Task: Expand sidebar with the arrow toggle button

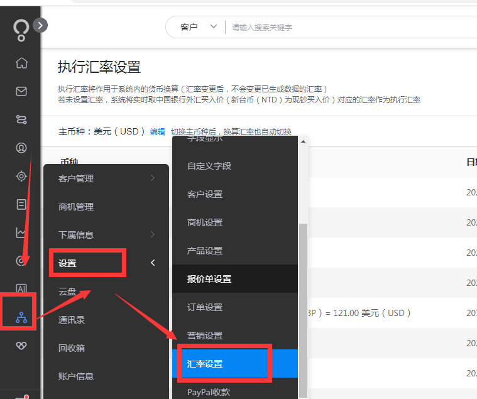Action: (40, 25)
